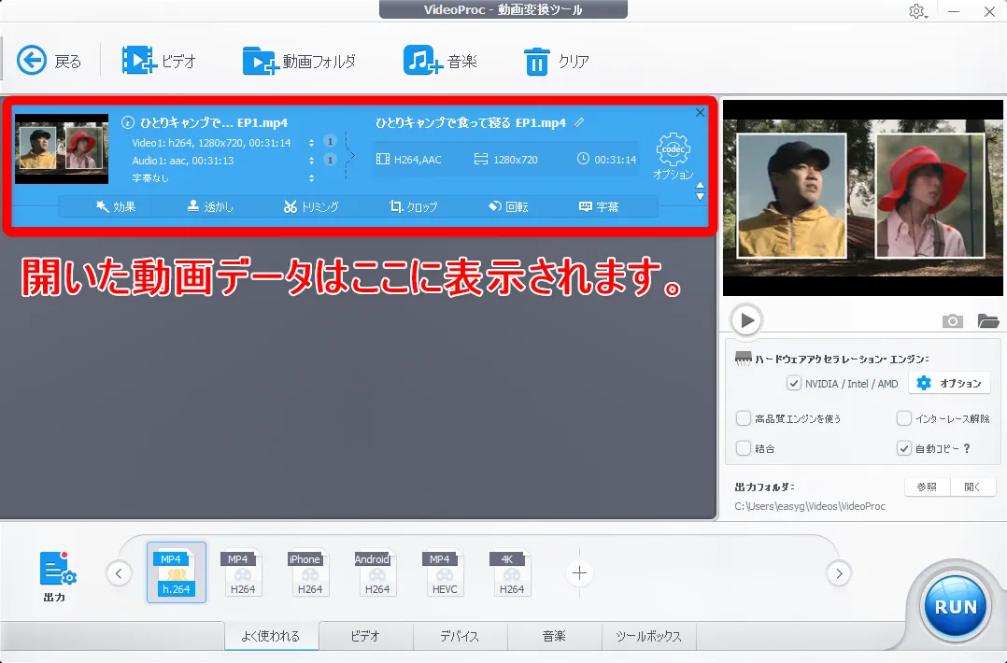Open the Audio1 track selector arrows
This screenshot has height=663, width=1007.
(311, 161)
